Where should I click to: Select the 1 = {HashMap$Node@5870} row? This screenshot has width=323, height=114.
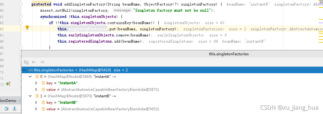[172, 96]
